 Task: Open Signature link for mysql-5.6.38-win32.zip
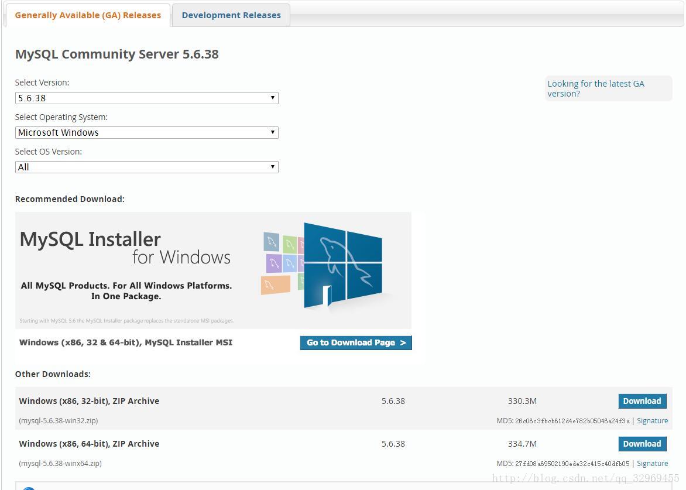[x=652, y=420]
